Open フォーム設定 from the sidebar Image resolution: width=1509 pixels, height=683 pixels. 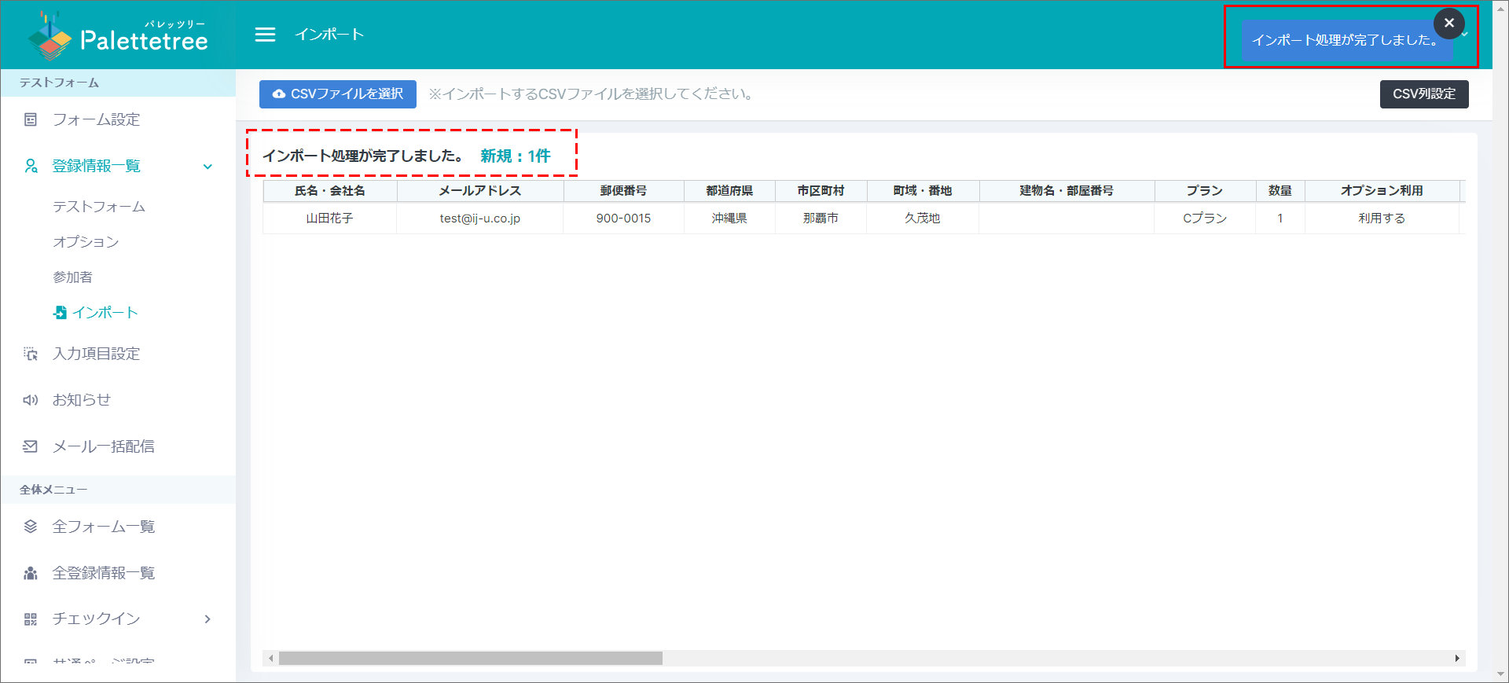[x=96, y=119]
